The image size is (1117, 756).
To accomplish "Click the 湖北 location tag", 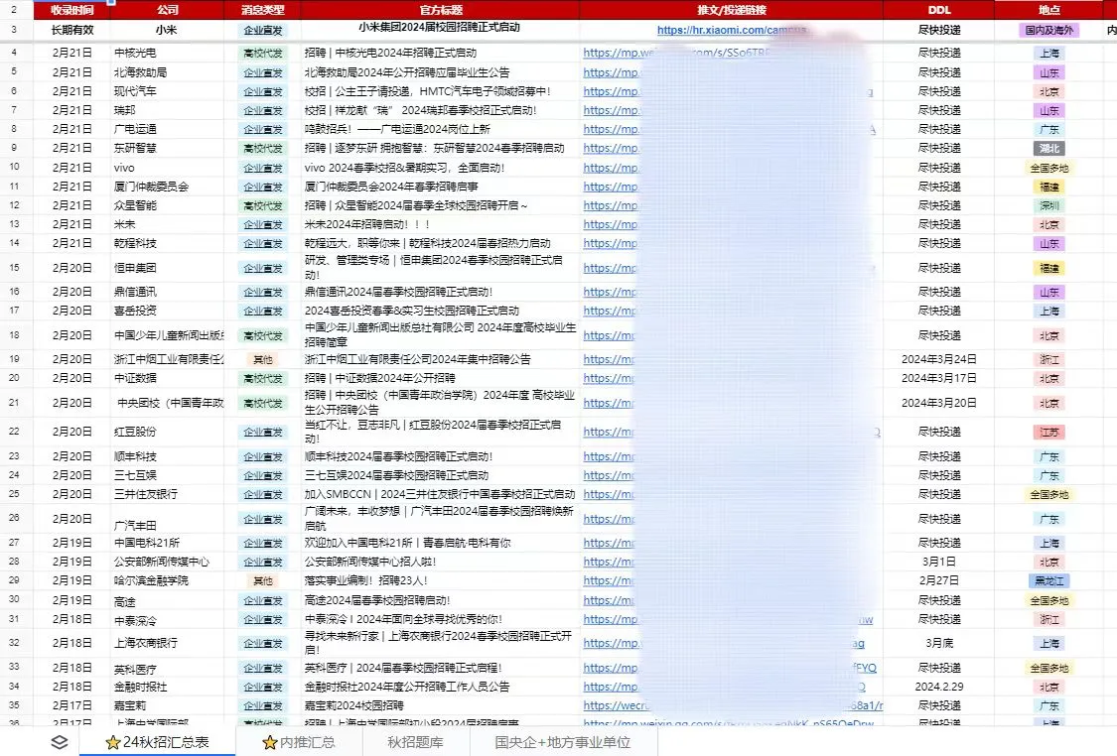I will click(1048, 149).
